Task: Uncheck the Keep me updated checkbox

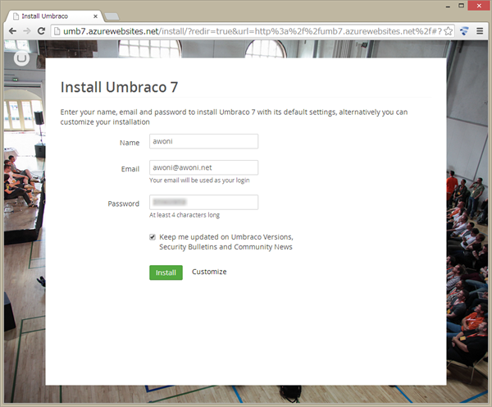Action: (x=153, y=236)
